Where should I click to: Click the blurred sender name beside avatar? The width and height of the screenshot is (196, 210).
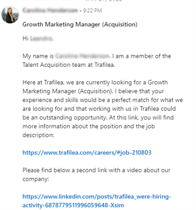point(50,11)
